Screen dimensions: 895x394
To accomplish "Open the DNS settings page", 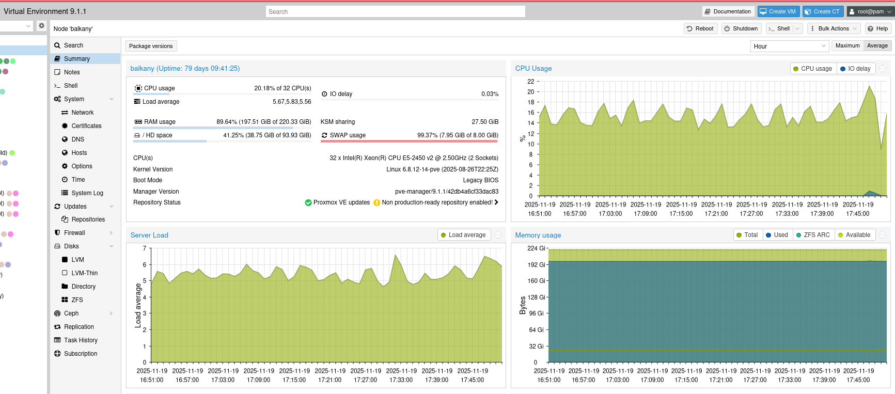I will (77, 139).
